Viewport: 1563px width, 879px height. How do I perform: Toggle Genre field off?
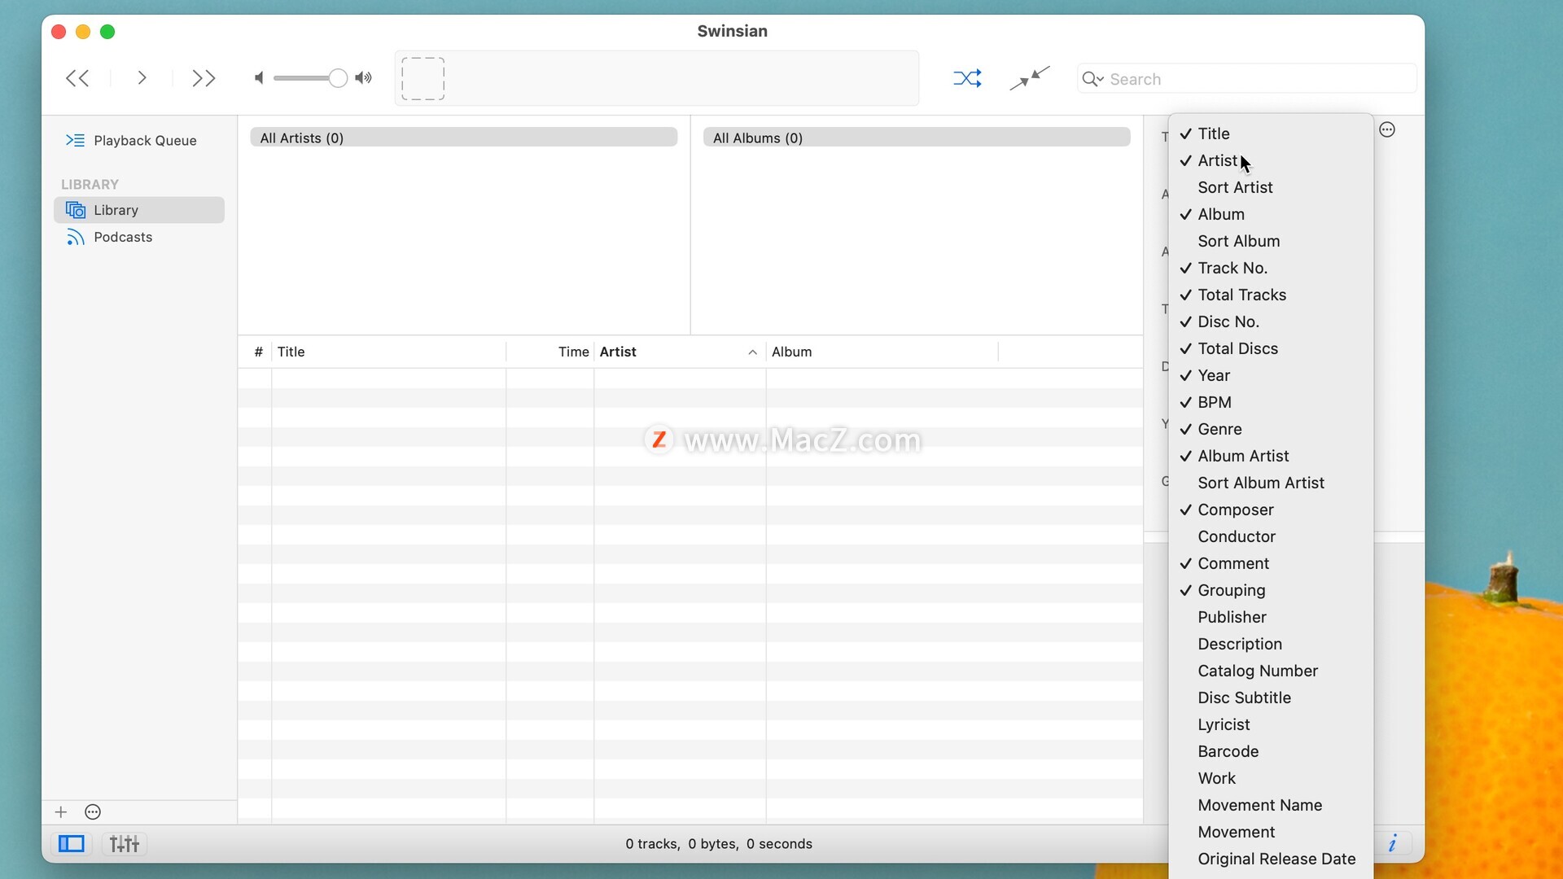coord(1271,429)
